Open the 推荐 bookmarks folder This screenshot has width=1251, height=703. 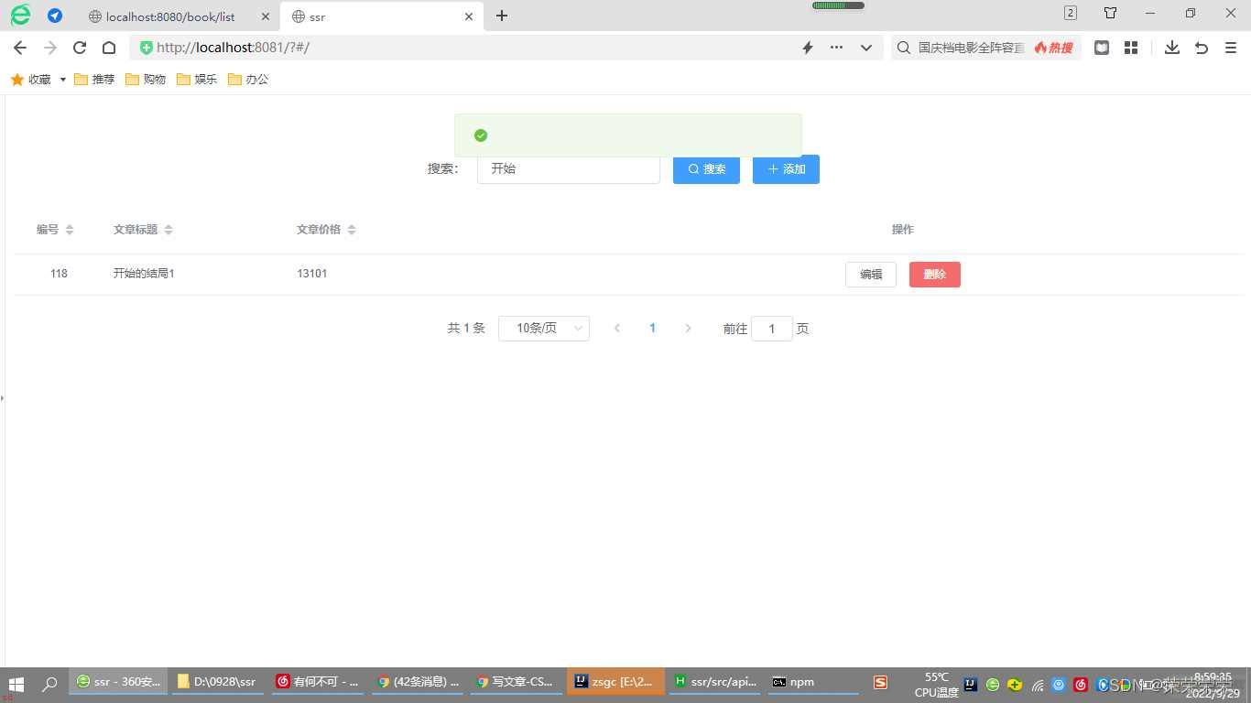coord(94,80)
